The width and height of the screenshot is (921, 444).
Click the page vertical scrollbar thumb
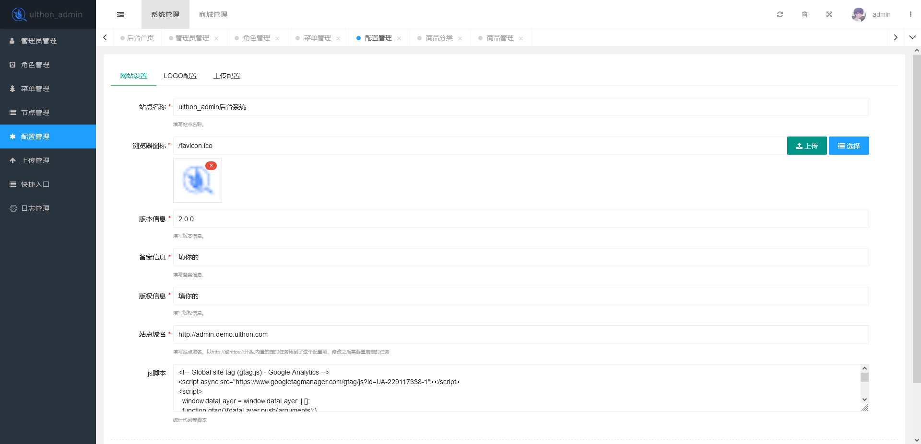[917, 218]
